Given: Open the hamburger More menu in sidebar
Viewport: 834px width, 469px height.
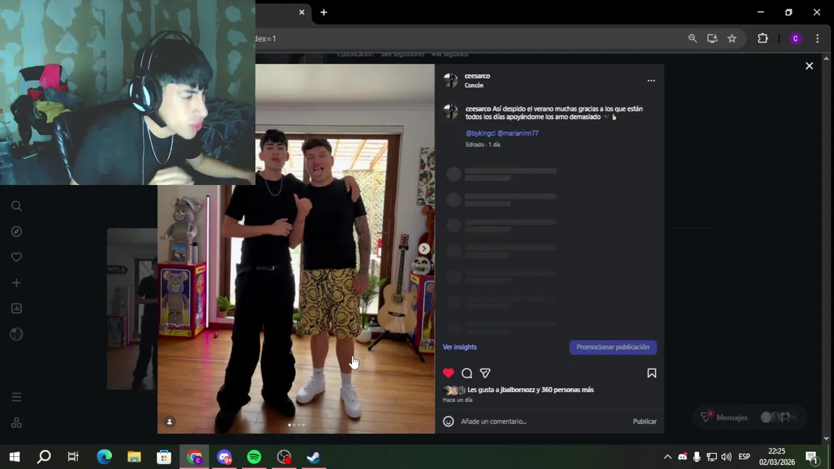Looking at the screenshot, I should (x=17, y=397).
